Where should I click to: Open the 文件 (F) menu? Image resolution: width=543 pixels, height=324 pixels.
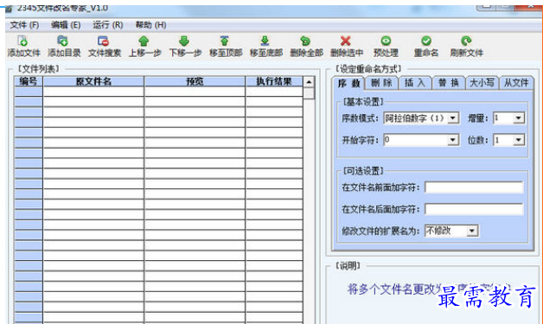click(x=24, y=25)
